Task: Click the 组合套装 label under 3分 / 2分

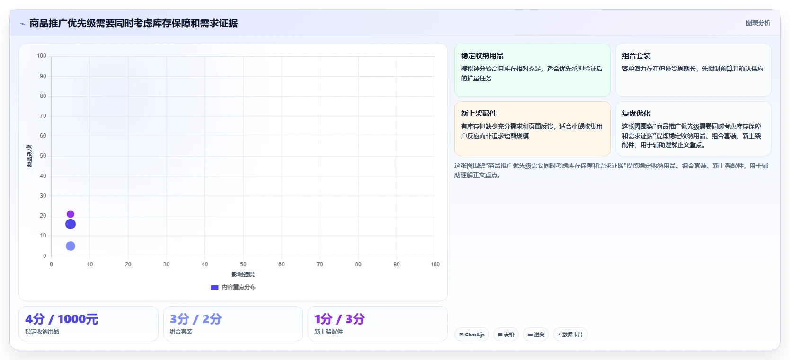Action: point(181,332)
